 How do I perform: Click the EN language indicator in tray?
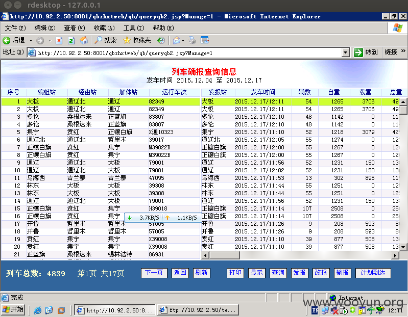[315, 310]
